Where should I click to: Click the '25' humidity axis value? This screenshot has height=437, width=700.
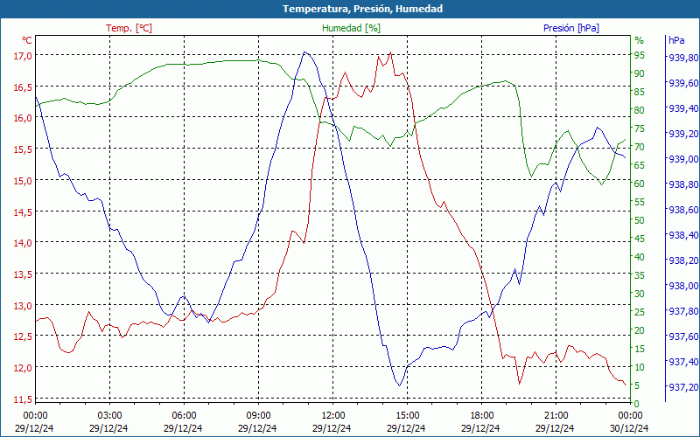(x=640, y=312)
